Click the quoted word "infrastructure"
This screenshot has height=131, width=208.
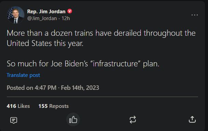(x=115, y=64)
